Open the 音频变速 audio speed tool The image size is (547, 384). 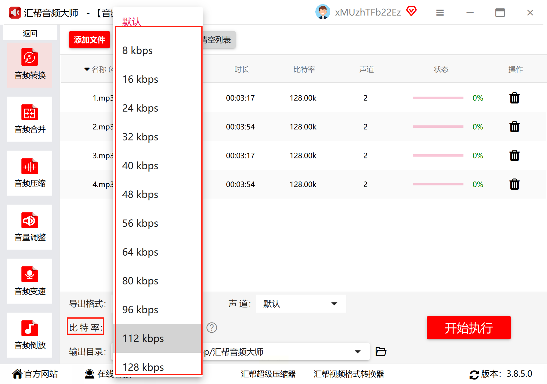point(30,281)
